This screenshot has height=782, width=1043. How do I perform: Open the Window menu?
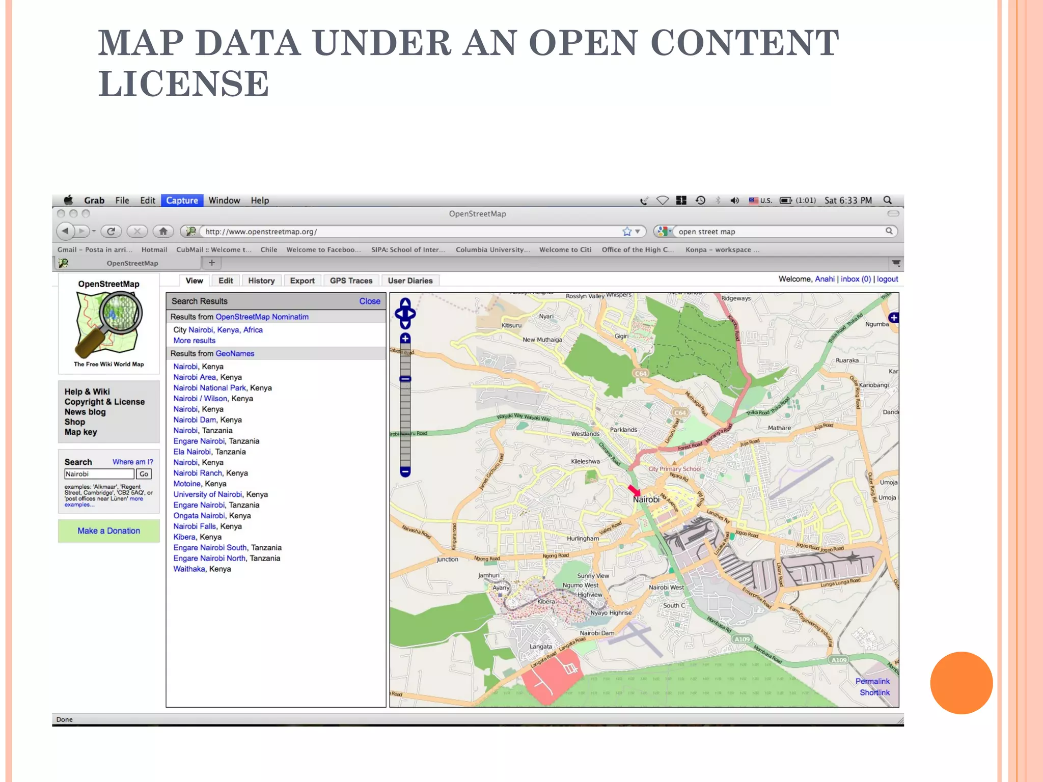pos(224,201)
